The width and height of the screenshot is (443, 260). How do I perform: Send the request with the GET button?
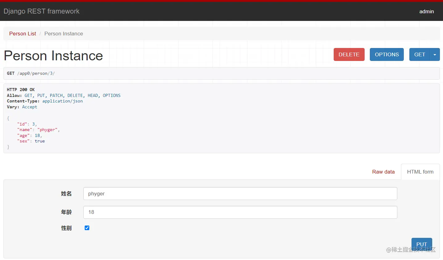click(420, 54)
